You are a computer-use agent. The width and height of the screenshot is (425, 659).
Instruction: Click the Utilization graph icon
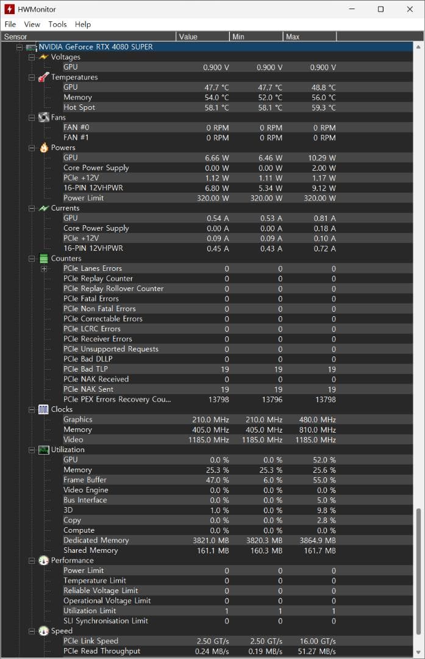pos(44,450)
